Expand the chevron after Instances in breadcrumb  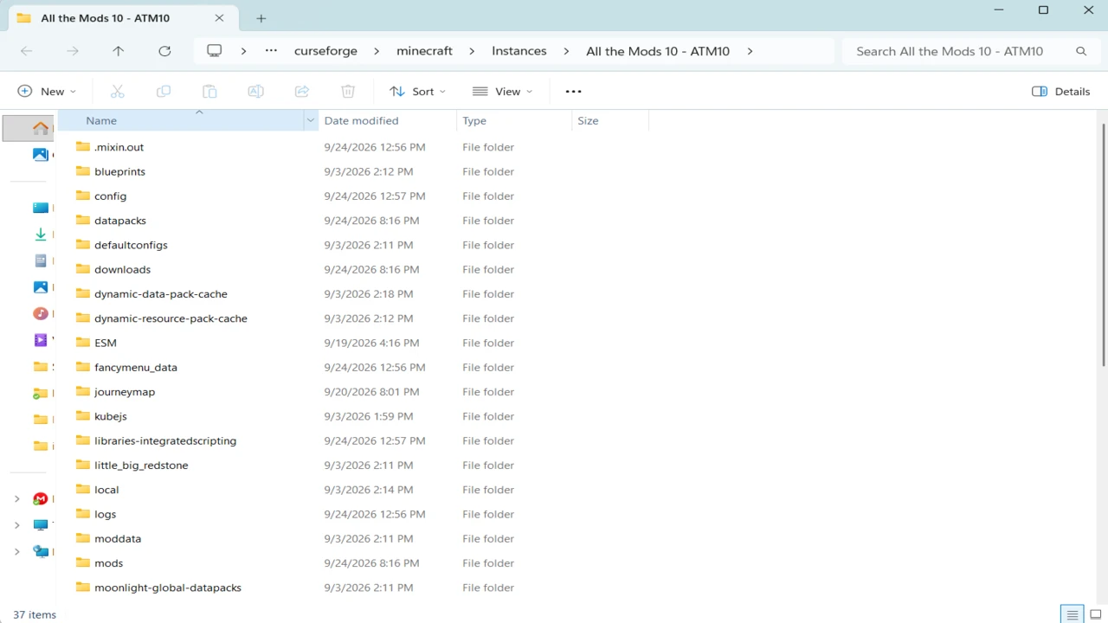coord(566,51)
